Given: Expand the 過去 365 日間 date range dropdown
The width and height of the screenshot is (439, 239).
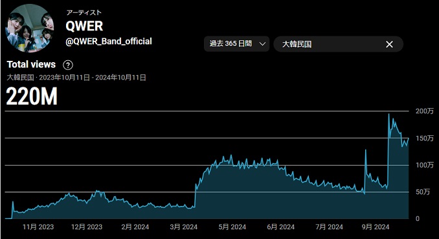Looking at the screenshot, I should (x=236, y=44).
